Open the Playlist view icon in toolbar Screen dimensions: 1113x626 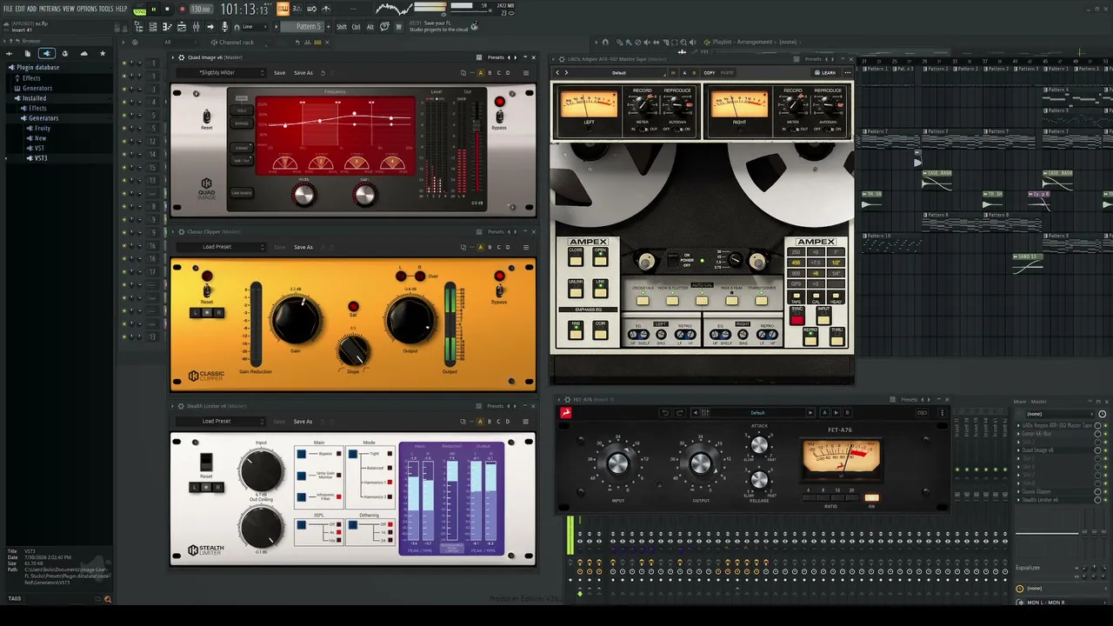(x=182, y=27)
